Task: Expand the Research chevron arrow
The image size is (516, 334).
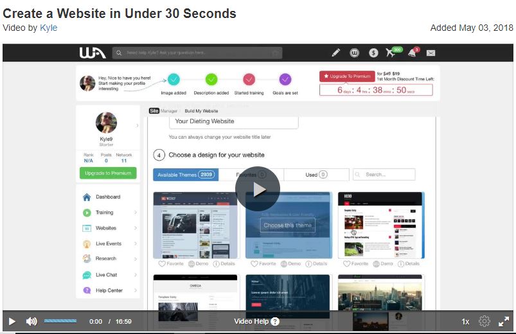Action: pos(135,259)
